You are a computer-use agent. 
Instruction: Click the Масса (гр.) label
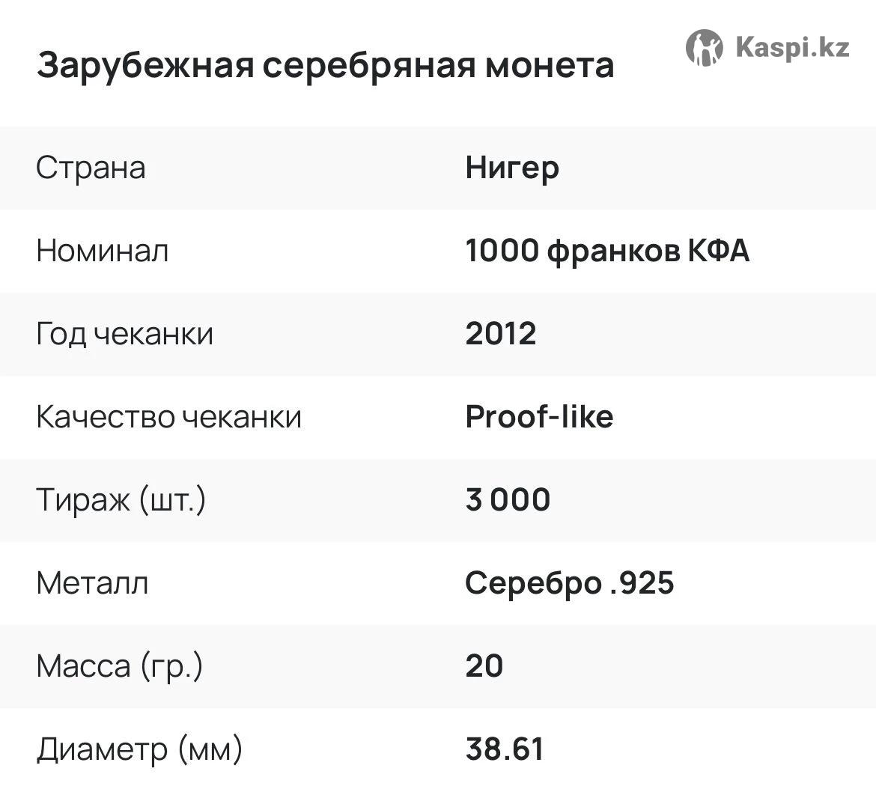tap(120, 666)
